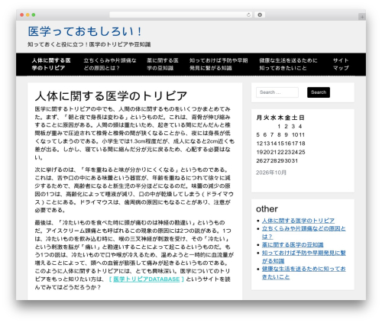Screen dimensions: 382x323
Task: Click the article heading 人体に関する医学のトリビア
Action: (111, 96)
